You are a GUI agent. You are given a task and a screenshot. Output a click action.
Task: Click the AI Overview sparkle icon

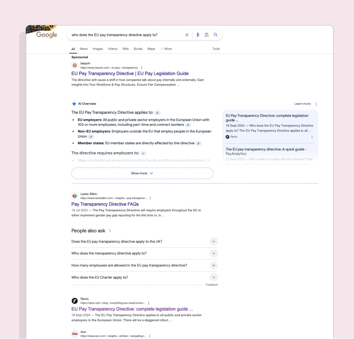point(74,104)
